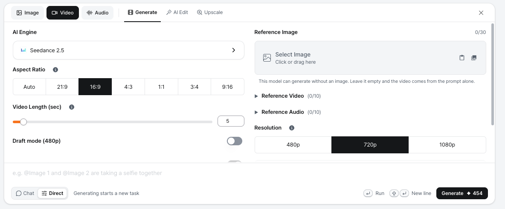This screenshot has height=209, width=505.
Task: Click the shift-key icon beside New line
Action: (394, 193)
